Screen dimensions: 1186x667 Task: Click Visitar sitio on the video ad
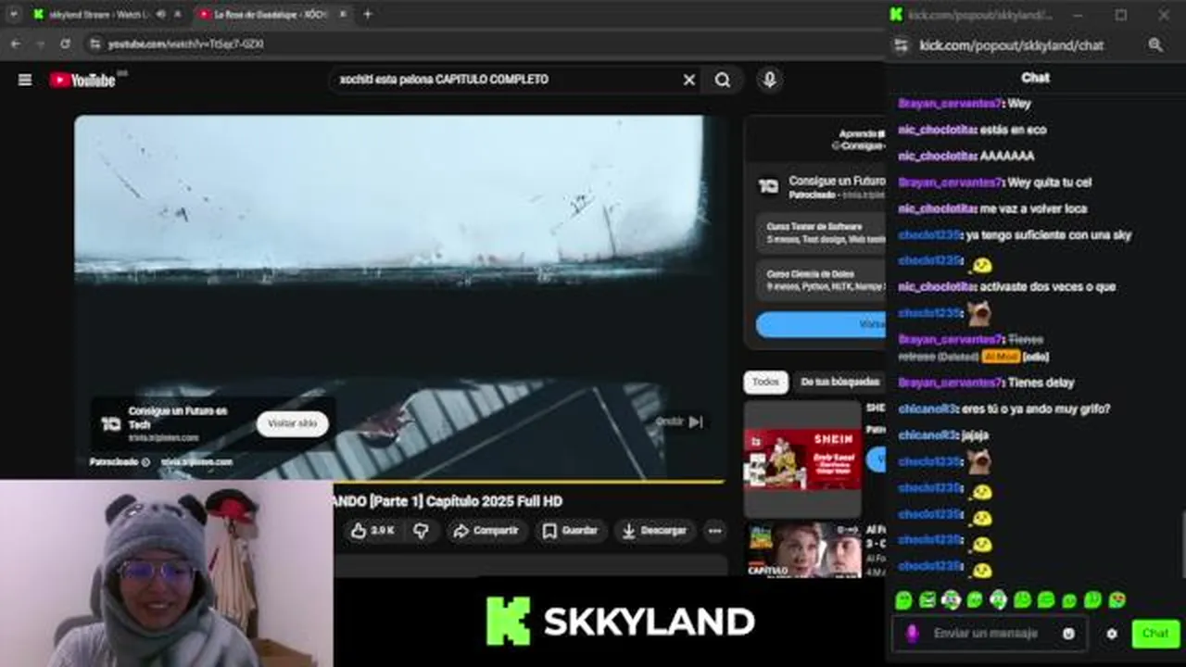[x=293, y=423]
